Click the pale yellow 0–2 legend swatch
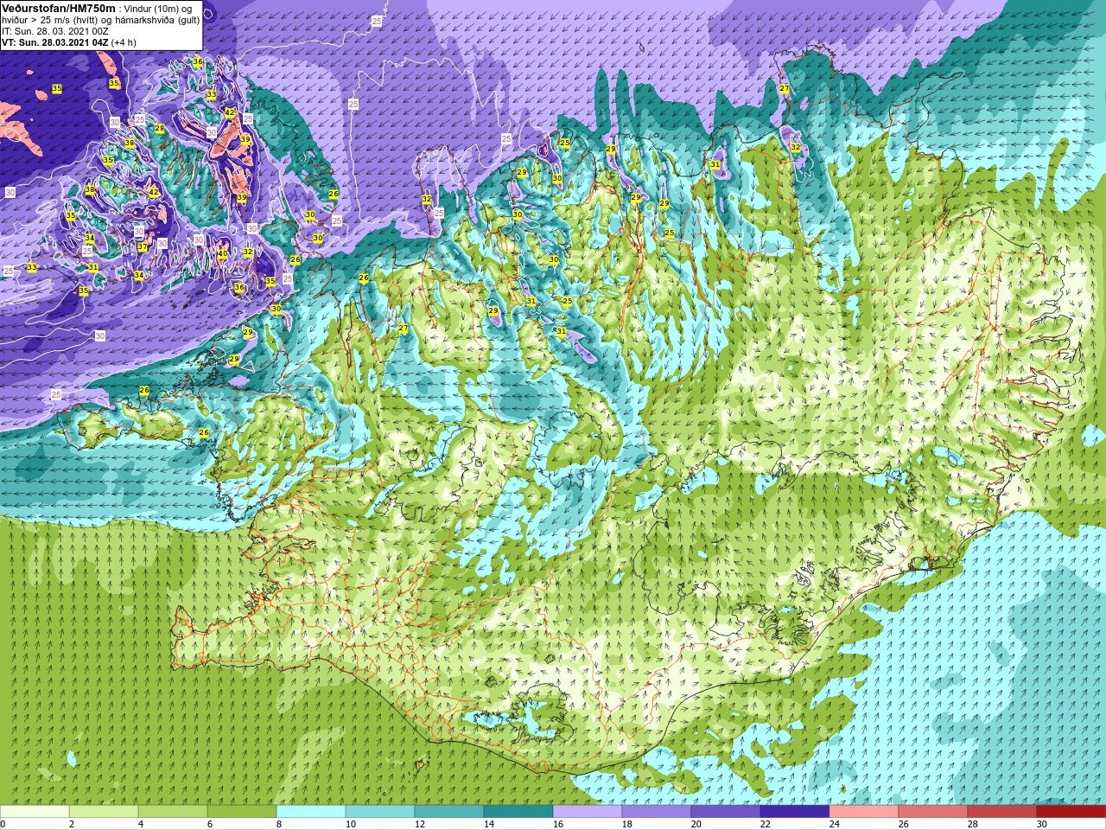 [35, 812]
